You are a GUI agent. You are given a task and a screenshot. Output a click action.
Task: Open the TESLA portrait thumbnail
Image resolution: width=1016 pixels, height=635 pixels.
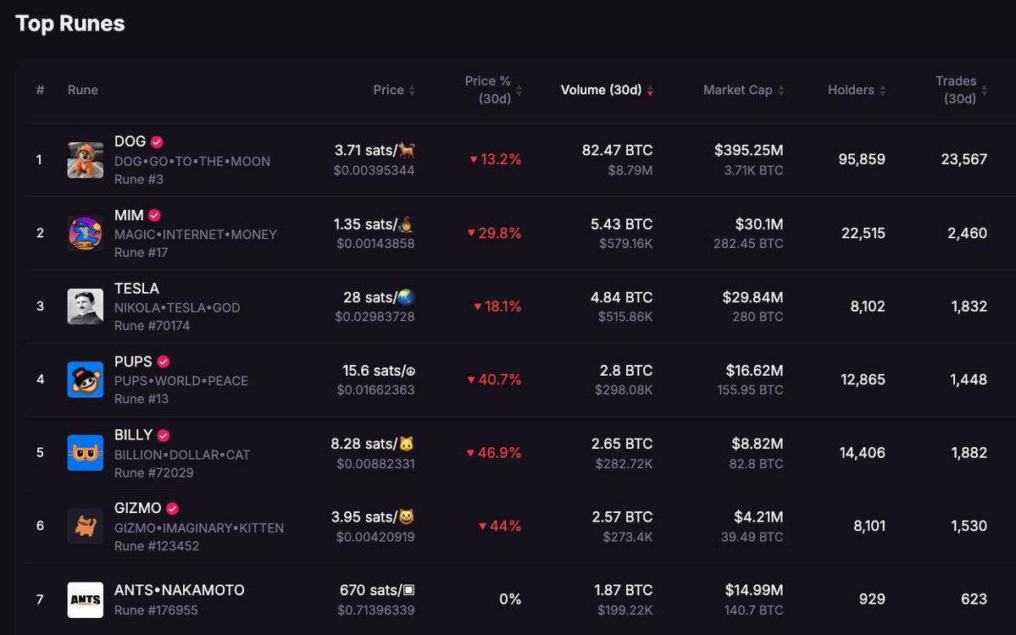click(x=85, y=306)
